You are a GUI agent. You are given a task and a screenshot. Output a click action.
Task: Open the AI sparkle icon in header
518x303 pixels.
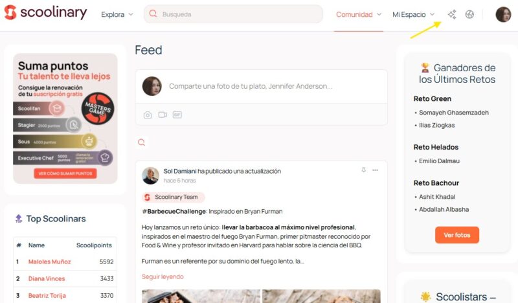click(452, 14)
